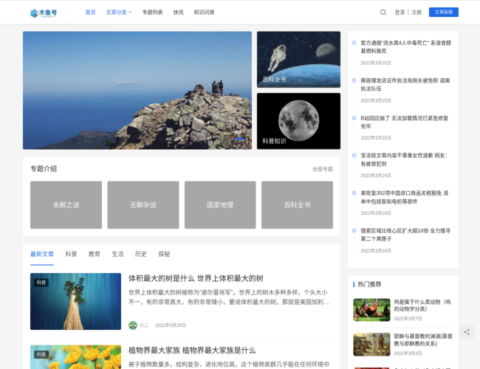This screenshot has height=369, width=480.
Task: Open news 官方通报流水席4人中毒死亡
Action: click(x=405, y=46)
